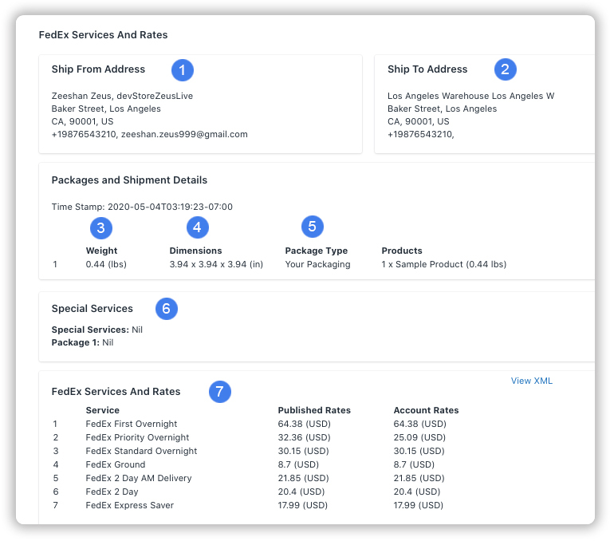Click the 'FedEx Services And Rates' page title
610x541 pixels.
tap(103, 34)
